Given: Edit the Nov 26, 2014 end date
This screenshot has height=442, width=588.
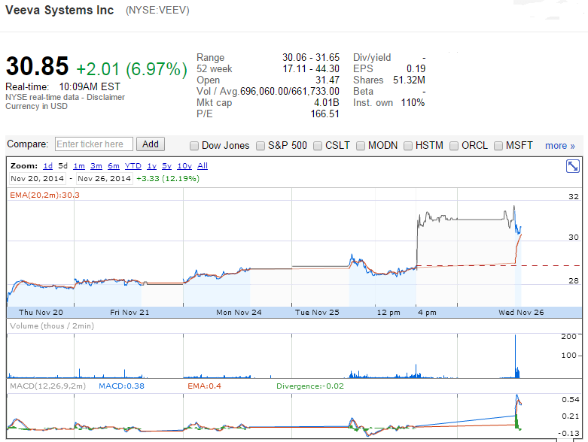Looking at the screenshot, I should pyautogui.click(x=104, y=178).
